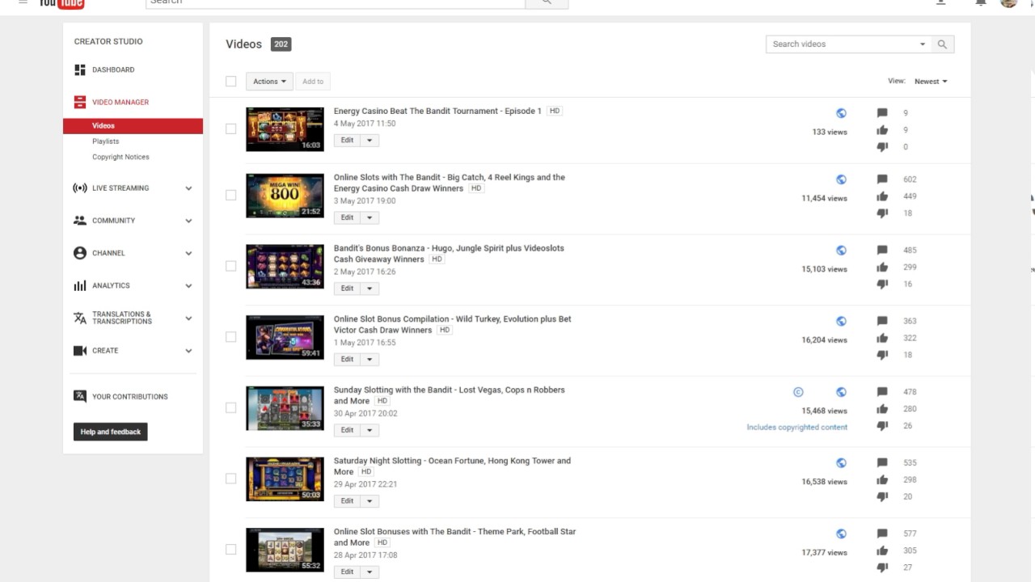Open comments icon showing 602 comments
The height and width of the screenshot is (582, 1035).
(x=882, y=179)
